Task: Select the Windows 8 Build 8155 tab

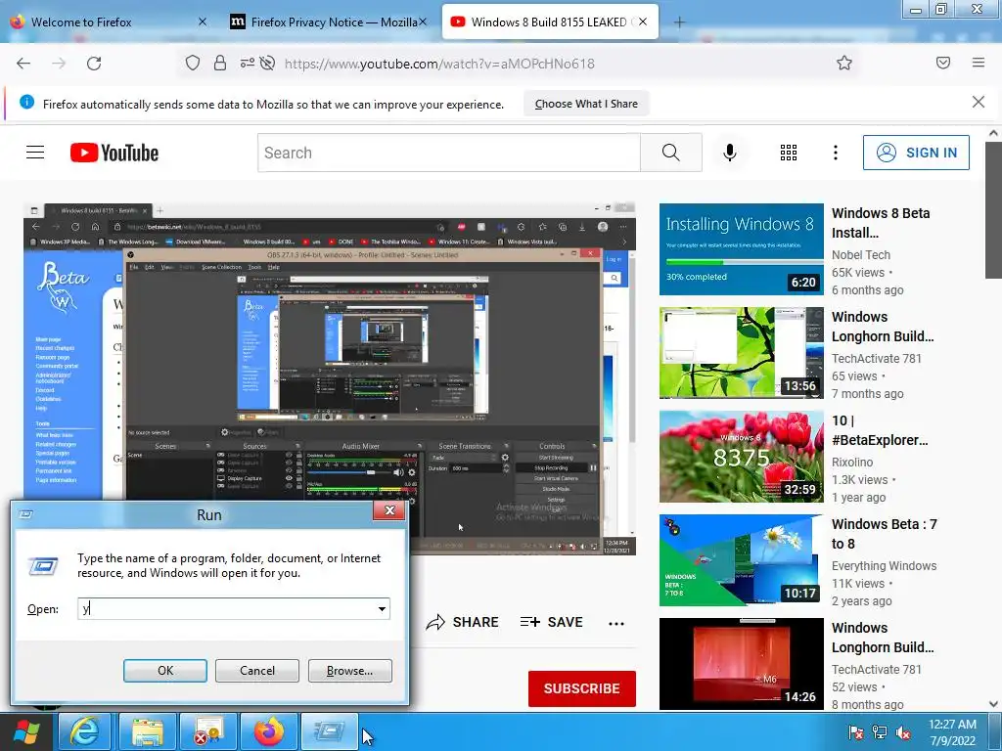Action: tap(548, 22)
